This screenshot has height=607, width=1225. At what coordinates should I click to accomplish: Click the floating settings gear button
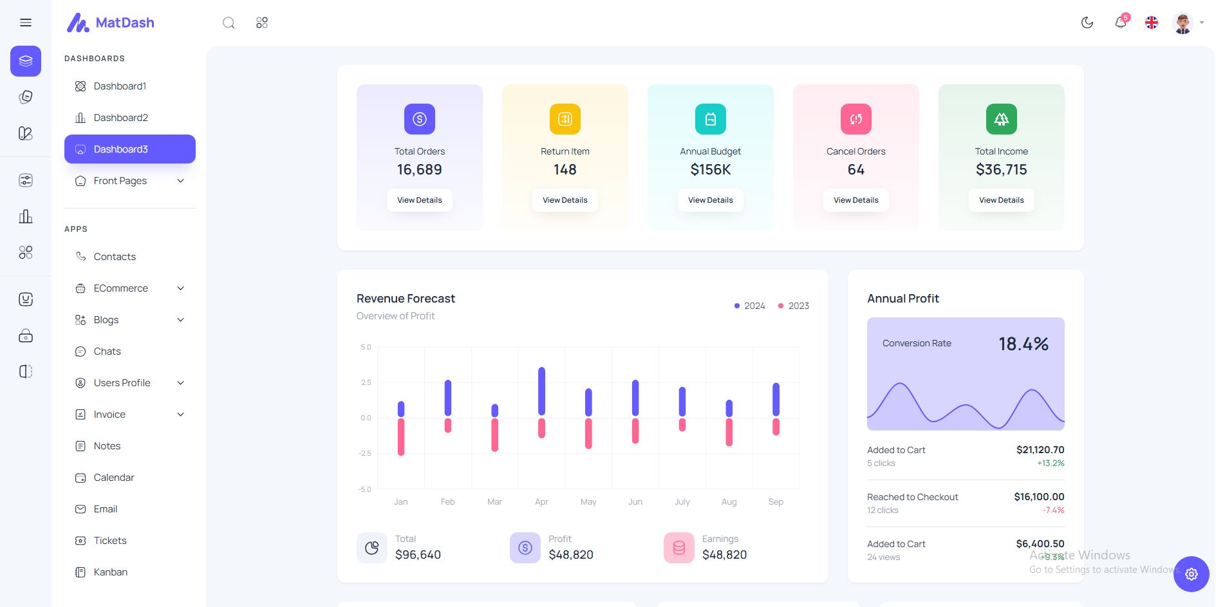[x=1192, y=574]
